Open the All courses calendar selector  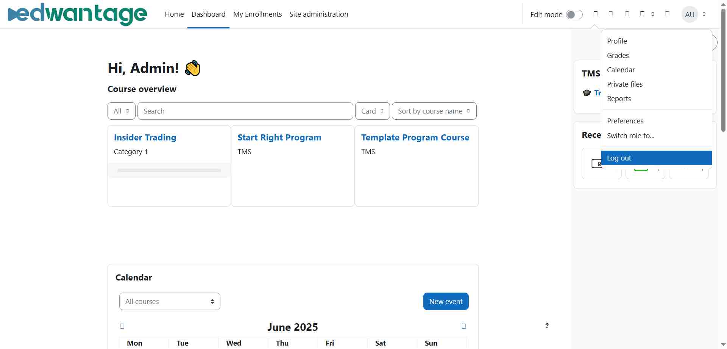(170, 301)
